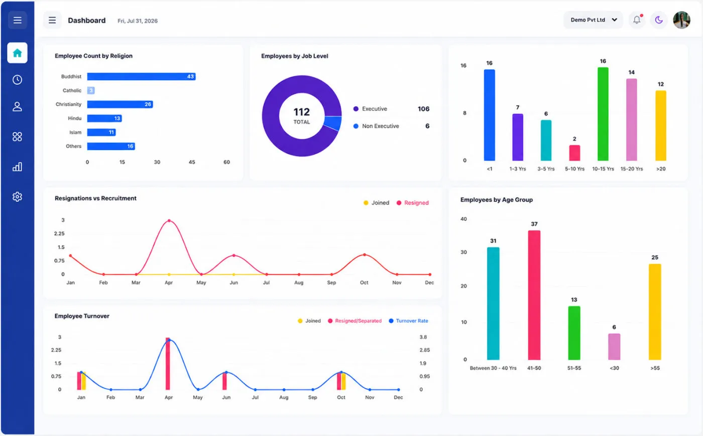Click the Dashboard page title

click(x=87, y=21)
